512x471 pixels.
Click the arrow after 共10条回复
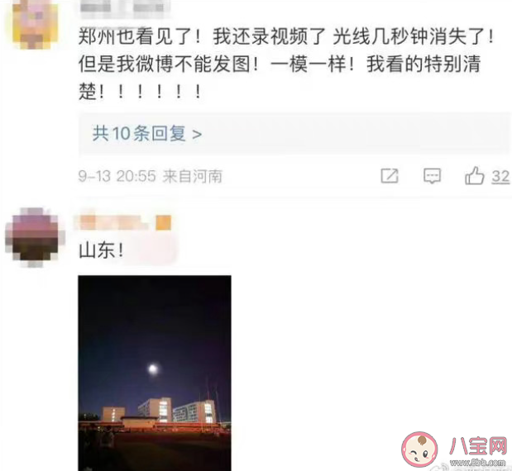[197, 134]
